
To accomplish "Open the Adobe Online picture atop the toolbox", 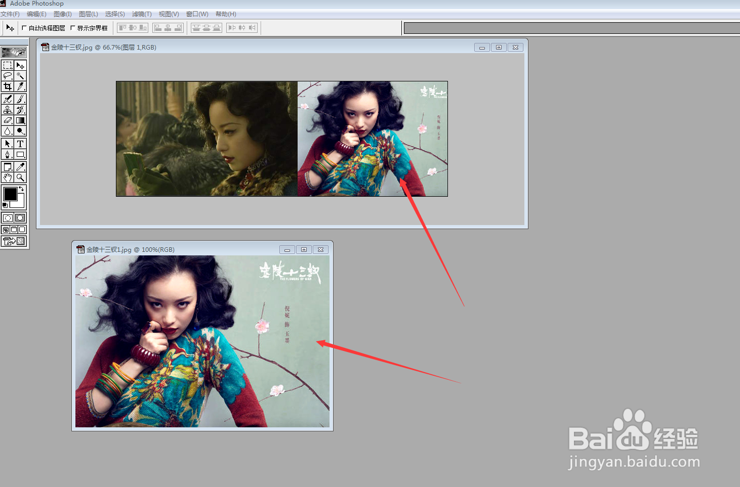I will coord(14,52).
